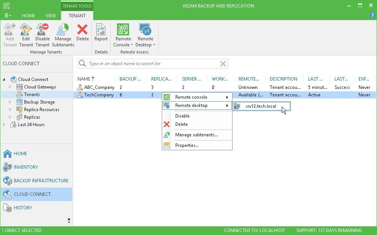The width and height of the screenshot is (377, 235).
Task: Select the ABC_Company tenant row
Action: pos(225,87)
